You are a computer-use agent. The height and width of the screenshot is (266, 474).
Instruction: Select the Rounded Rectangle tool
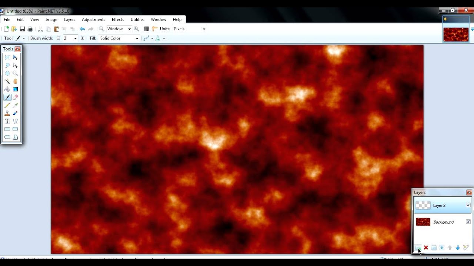tap(15, 129)
